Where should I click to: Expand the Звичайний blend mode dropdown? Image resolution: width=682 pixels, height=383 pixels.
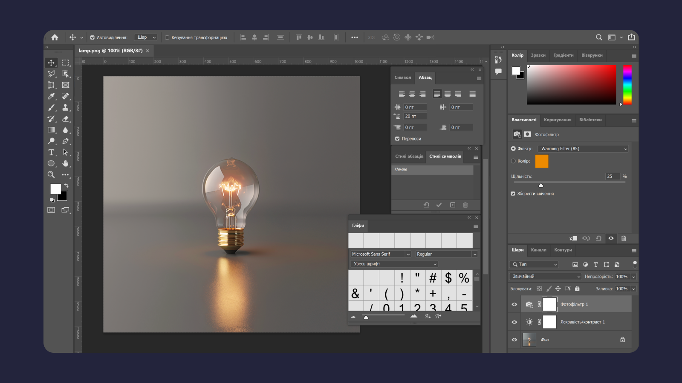(x=546, y=277)
